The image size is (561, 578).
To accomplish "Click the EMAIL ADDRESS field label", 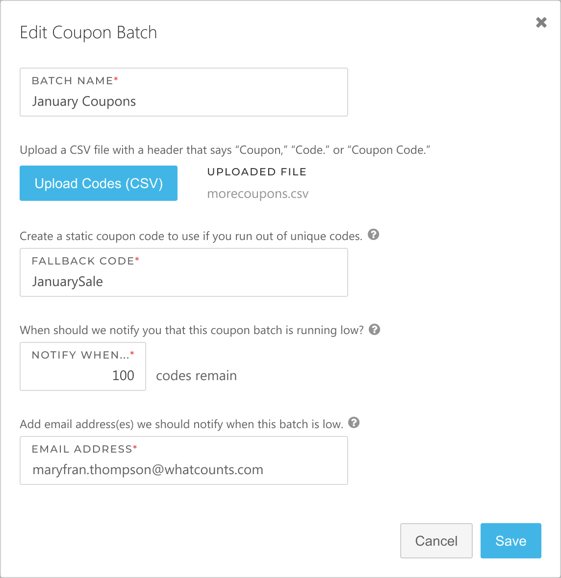I will pos(82,449).
